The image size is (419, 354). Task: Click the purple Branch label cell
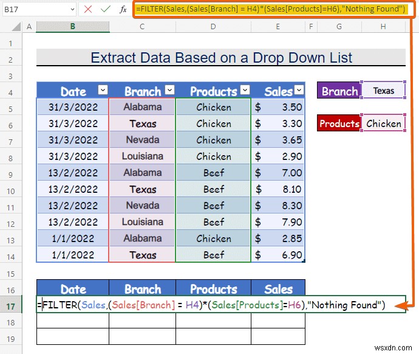pos(339,91)
